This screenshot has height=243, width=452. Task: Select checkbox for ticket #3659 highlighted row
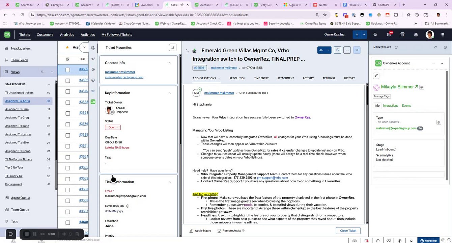point(68,70)
